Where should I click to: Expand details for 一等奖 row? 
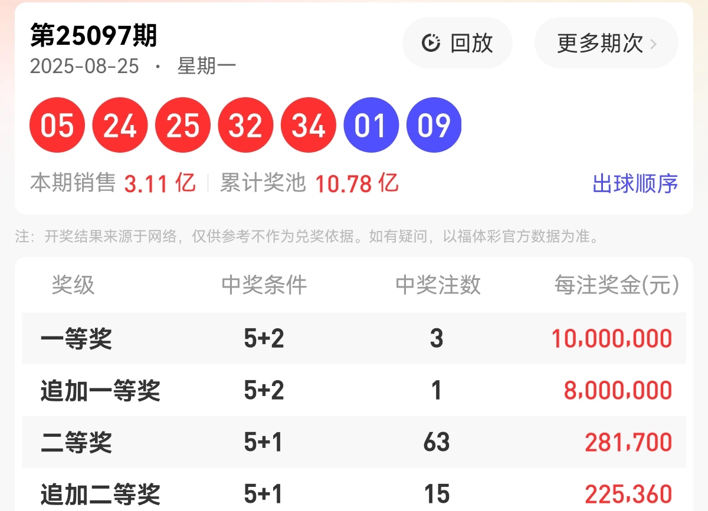tap(76, 338)
